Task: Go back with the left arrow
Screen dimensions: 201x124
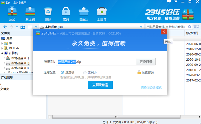Action: click(x=5, y=27)
